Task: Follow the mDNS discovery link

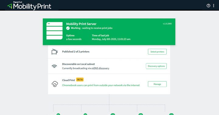Action: pyautogui.click(x=100, y=68)
